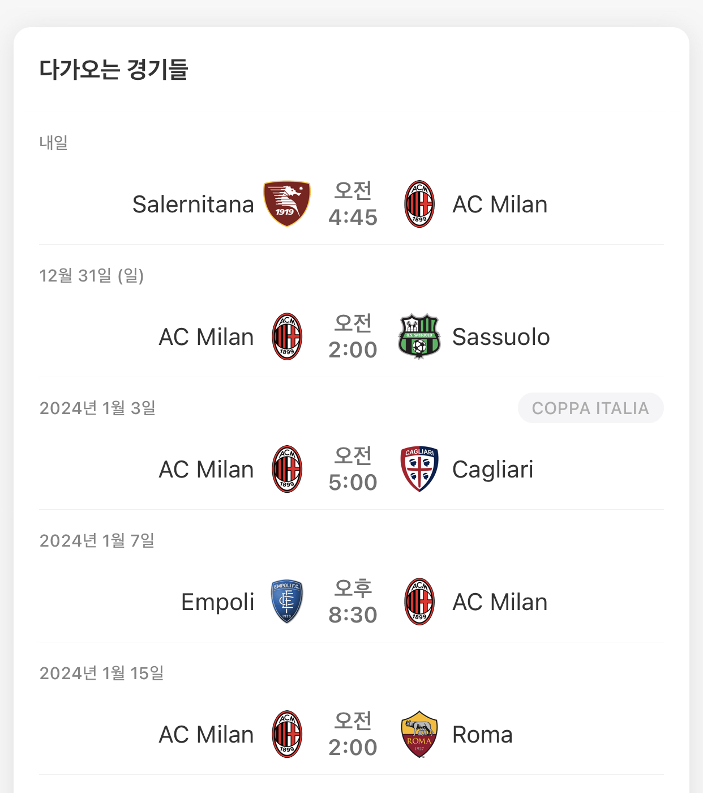Click the Sassuolo club crest
Screen dimensions: 703x793
tap(419, 336)
